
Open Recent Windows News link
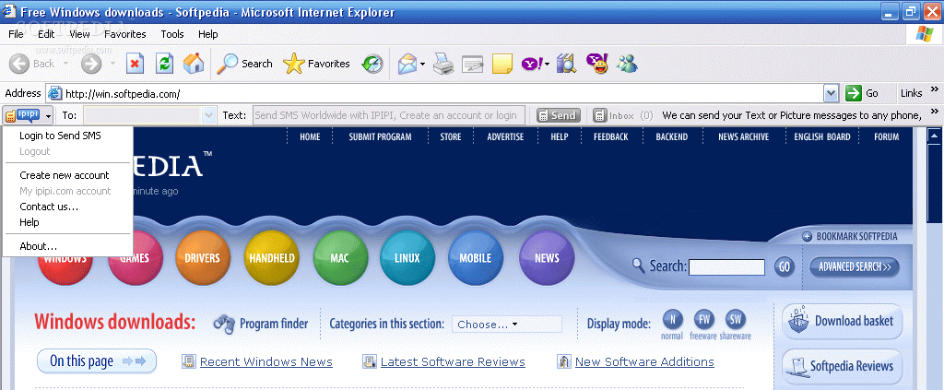pyautogui.click(x=266, y=361)
